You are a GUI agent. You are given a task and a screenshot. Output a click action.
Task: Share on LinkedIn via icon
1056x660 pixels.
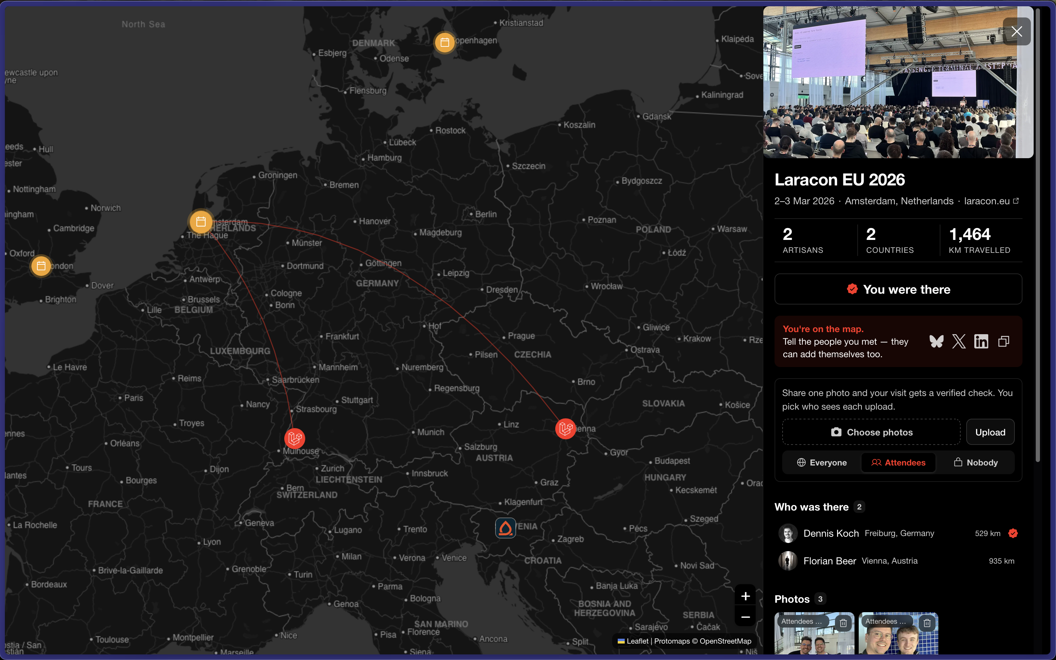point(981,342)
